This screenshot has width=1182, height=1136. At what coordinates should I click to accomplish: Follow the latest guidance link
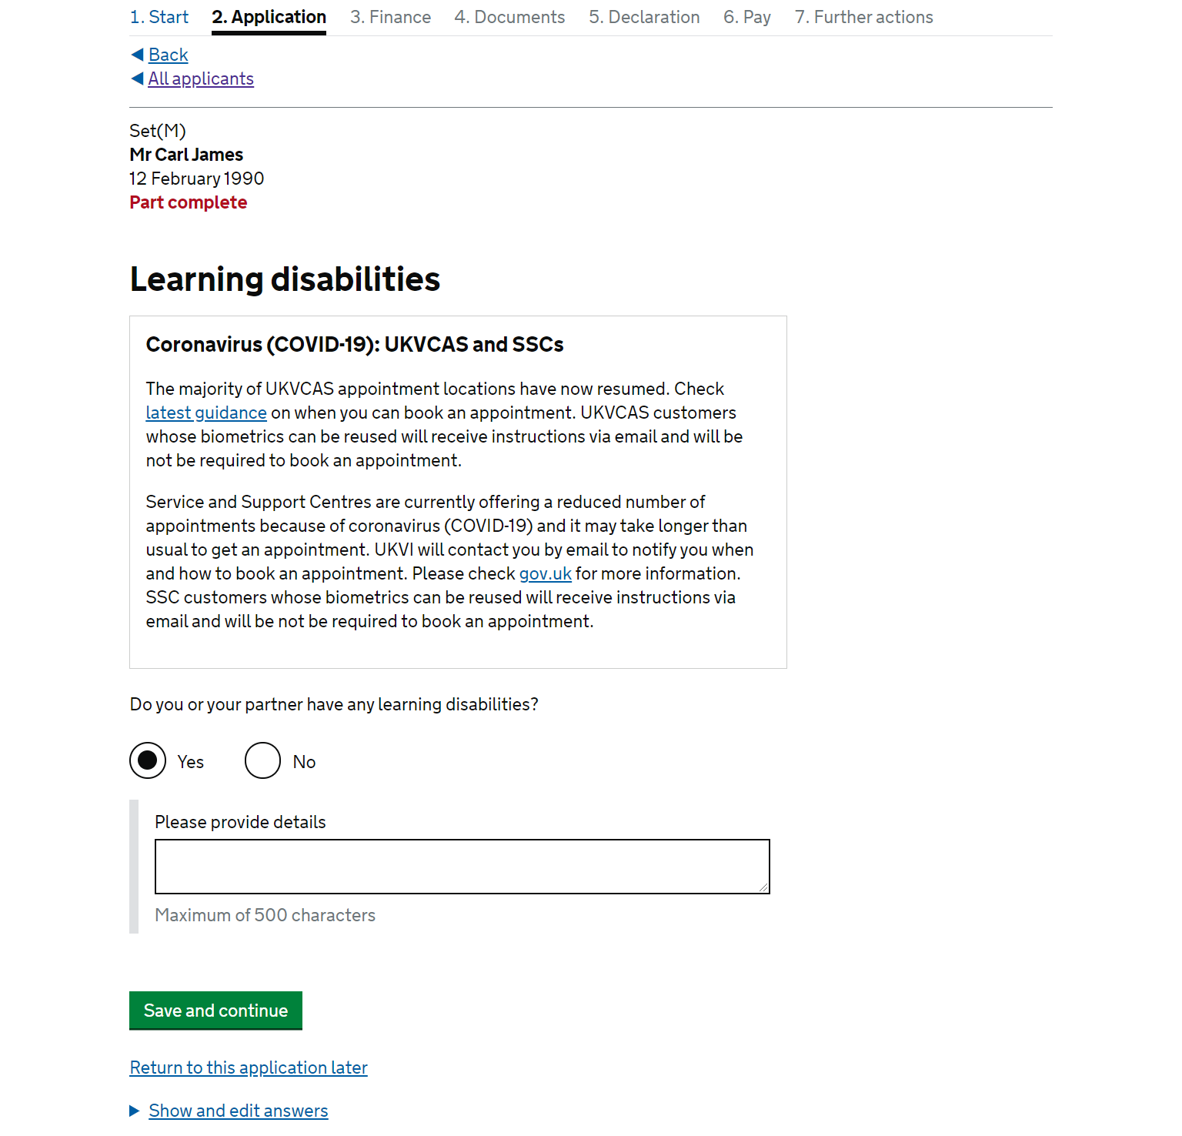coord(206,413)
